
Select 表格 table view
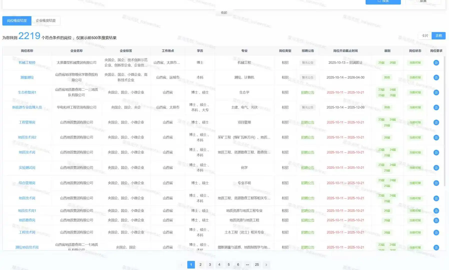pos(438,36)
